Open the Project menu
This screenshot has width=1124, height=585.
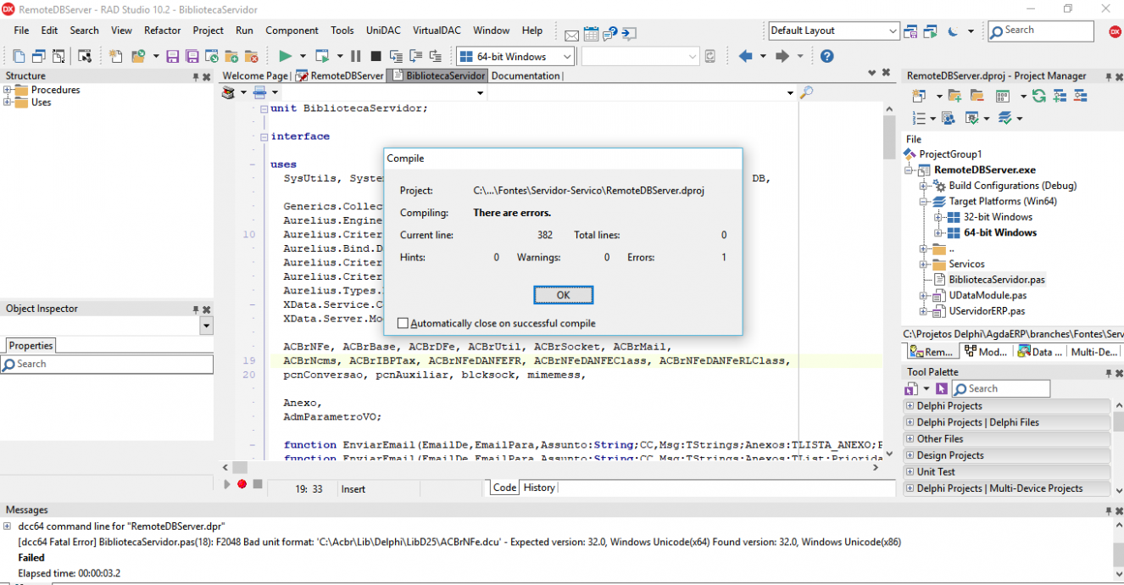209,31
